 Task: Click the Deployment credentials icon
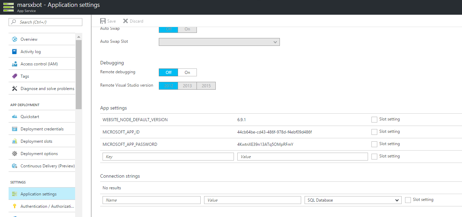[14, 129]
